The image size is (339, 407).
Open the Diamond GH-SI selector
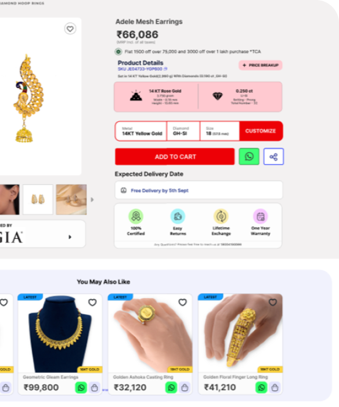183,131
